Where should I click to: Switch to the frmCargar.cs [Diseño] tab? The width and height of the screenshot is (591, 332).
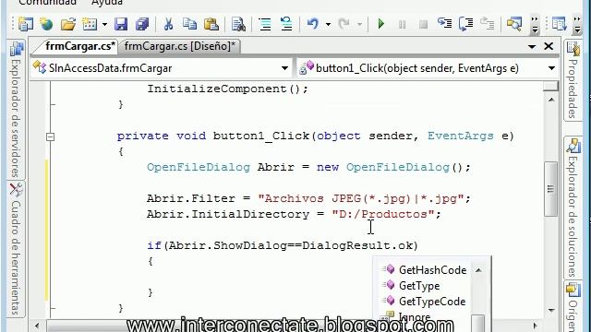click(180, 46)
